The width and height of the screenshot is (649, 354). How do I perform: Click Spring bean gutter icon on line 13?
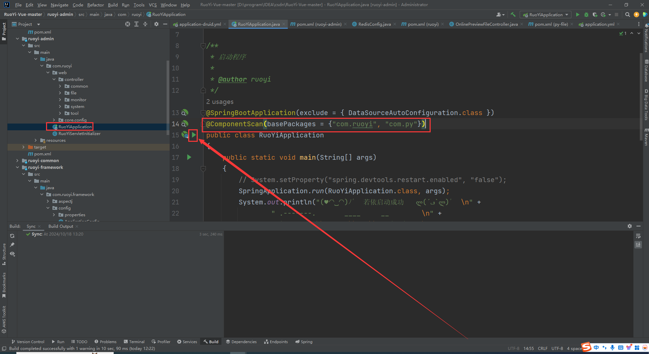tap(185, 113)
